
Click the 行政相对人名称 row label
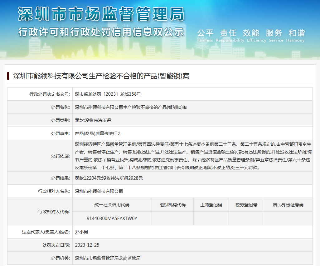pos(54,191)
